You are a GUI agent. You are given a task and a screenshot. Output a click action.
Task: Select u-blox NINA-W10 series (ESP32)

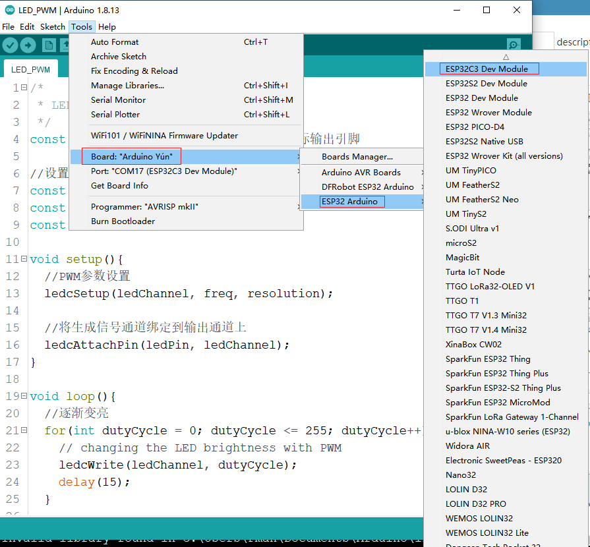click(506, 432)
